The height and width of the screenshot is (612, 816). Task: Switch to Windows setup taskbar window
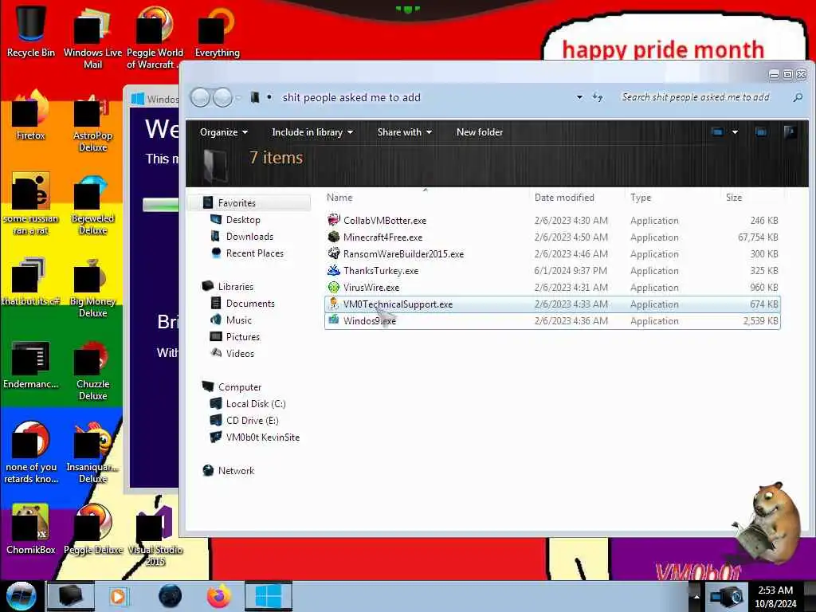(x=268, y=596)
